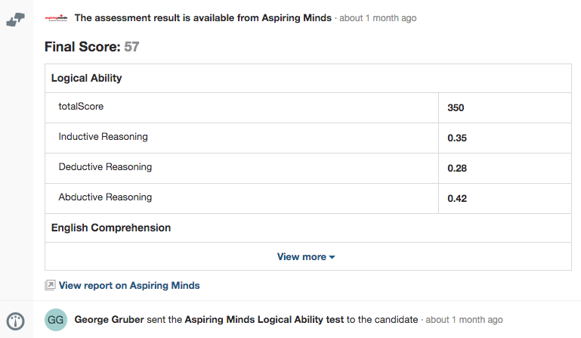The image size is (581, 338).
Task: Click the circular activity icon in left sidebar
Action: [x=16, y=321]
